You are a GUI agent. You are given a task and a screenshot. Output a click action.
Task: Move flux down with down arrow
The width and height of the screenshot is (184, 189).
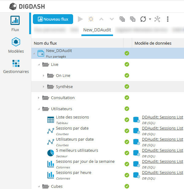pyautogui.click(x=112, y=19)
